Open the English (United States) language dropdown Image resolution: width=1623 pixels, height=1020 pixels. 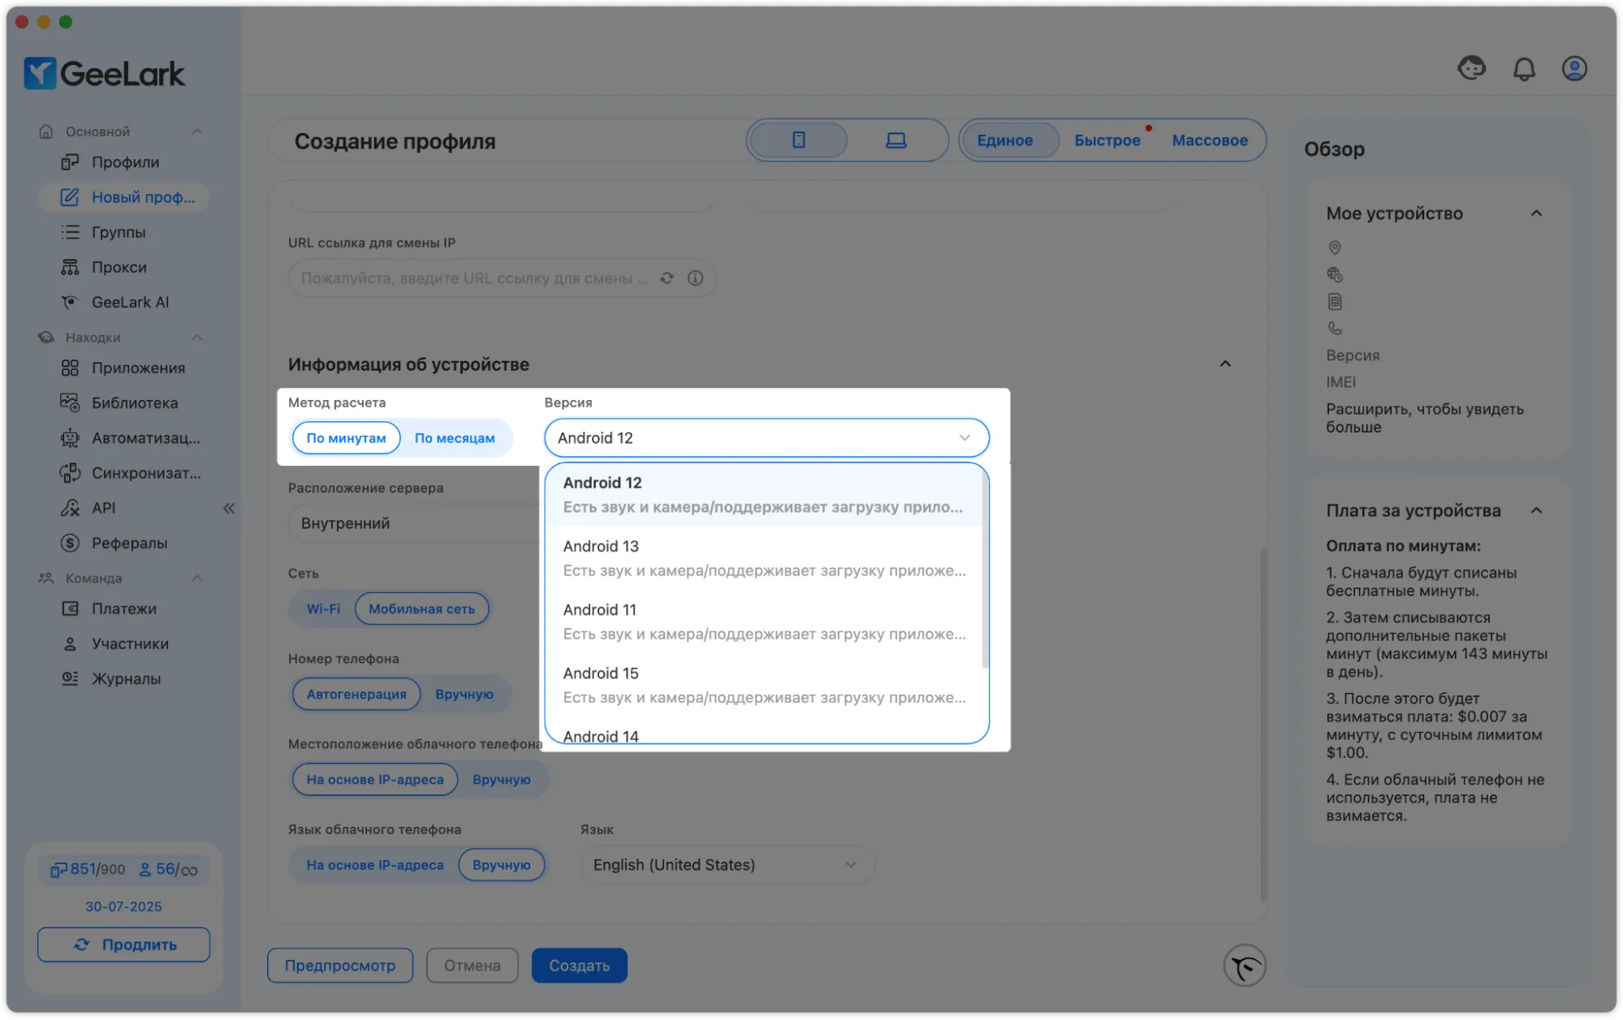tap(726, 865)
